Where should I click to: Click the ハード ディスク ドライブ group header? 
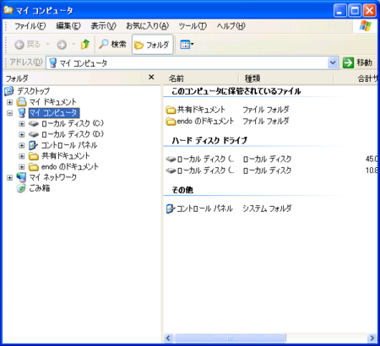[209, 140]
